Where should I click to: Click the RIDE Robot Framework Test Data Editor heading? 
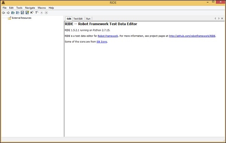[x=101, y=24]
